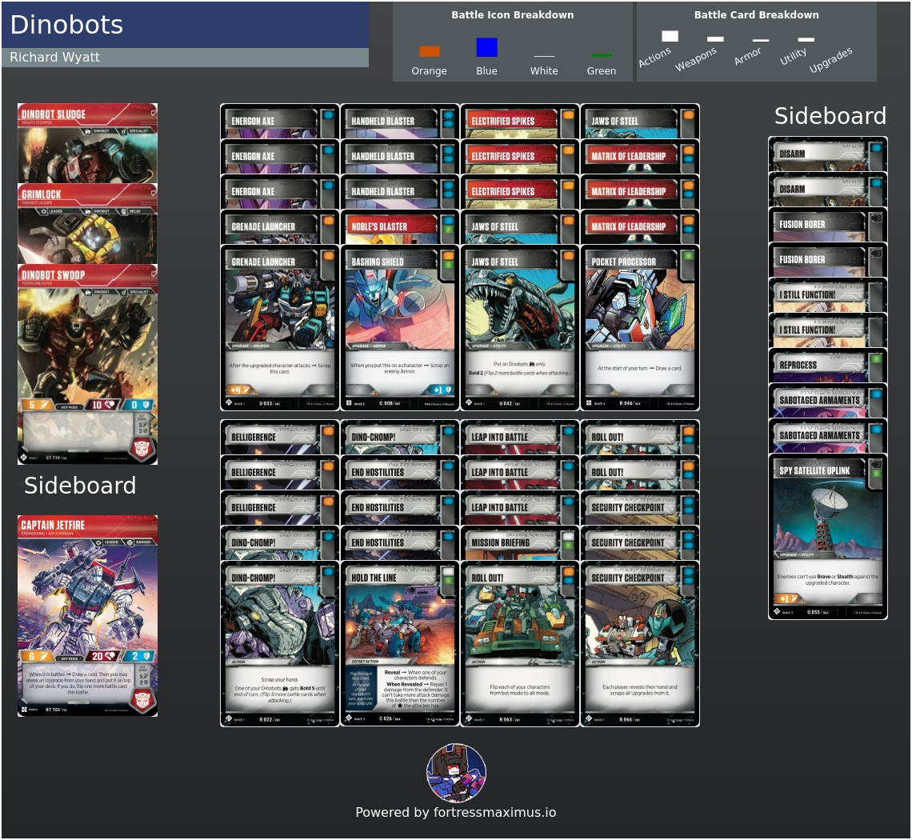This screenshot has height=840, width=912.
Task: Select the Orange bar in Battle Icon Breakdown
Action: click(x=430, y=51)
